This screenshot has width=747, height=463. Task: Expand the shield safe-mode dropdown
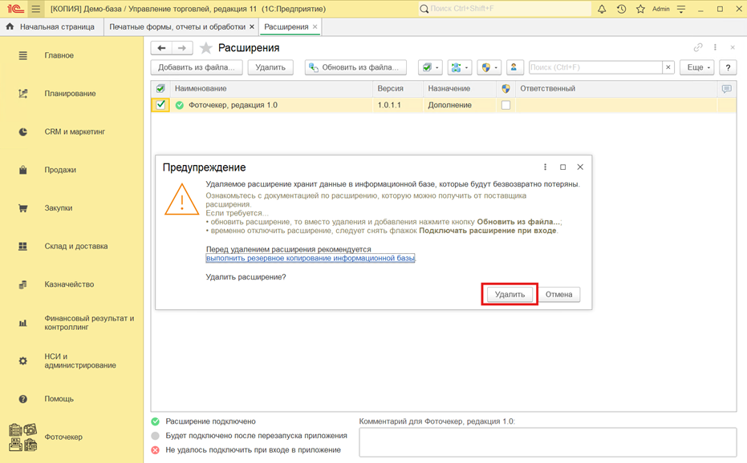pyautogui.click(x=489, y=68)
